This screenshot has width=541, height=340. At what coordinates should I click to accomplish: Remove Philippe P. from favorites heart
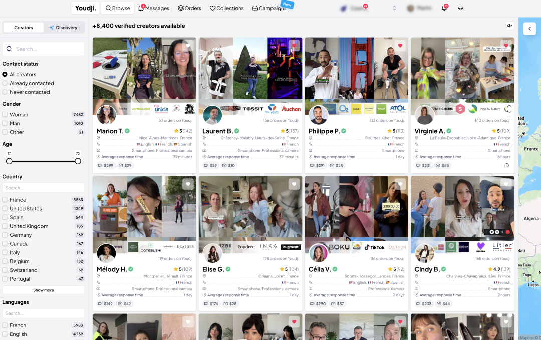tap(400, 46)
